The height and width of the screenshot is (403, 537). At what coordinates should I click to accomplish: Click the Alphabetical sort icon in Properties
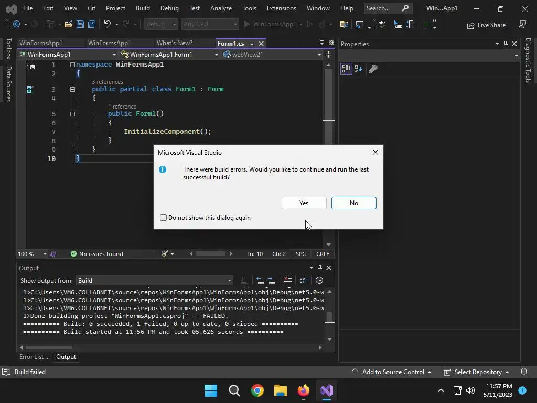[358, 69]
